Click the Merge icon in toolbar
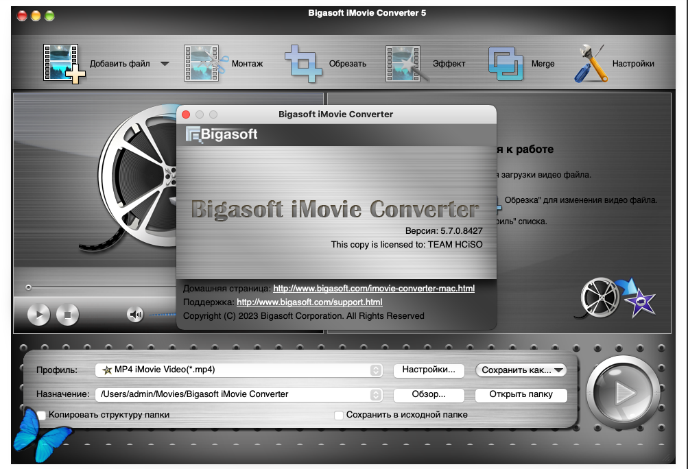 click(506, 63)
